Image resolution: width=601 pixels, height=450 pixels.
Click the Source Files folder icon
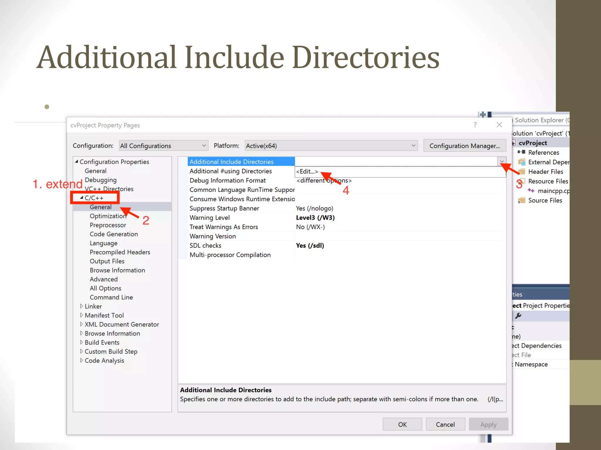(521, 200)
